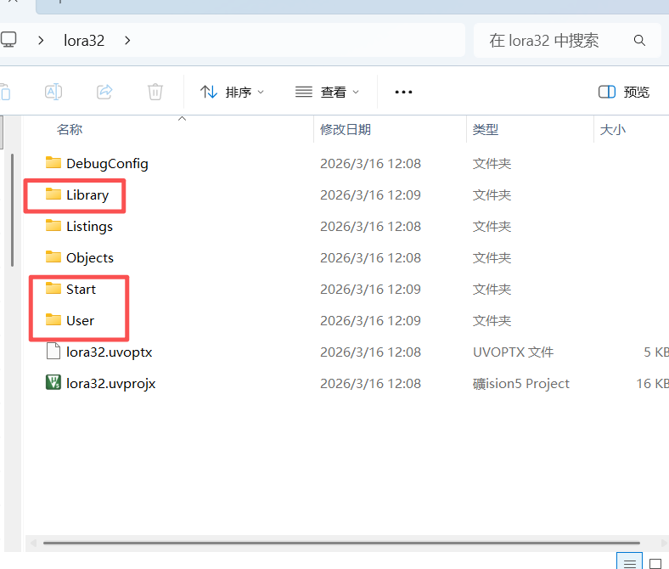Select the Library folder

(x=87, y=195)
